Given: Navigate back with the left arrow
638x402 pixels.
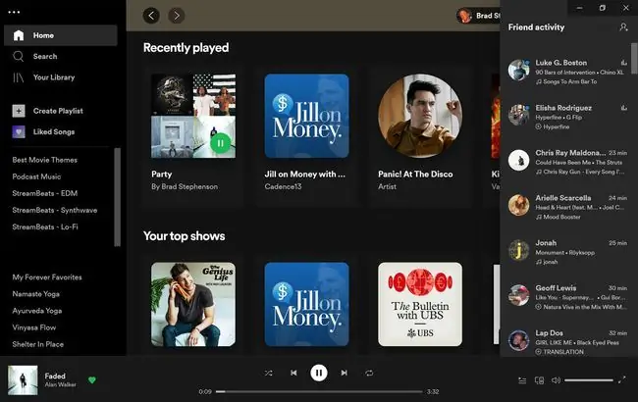Looking at the screenshot, I should coord(151,16).
